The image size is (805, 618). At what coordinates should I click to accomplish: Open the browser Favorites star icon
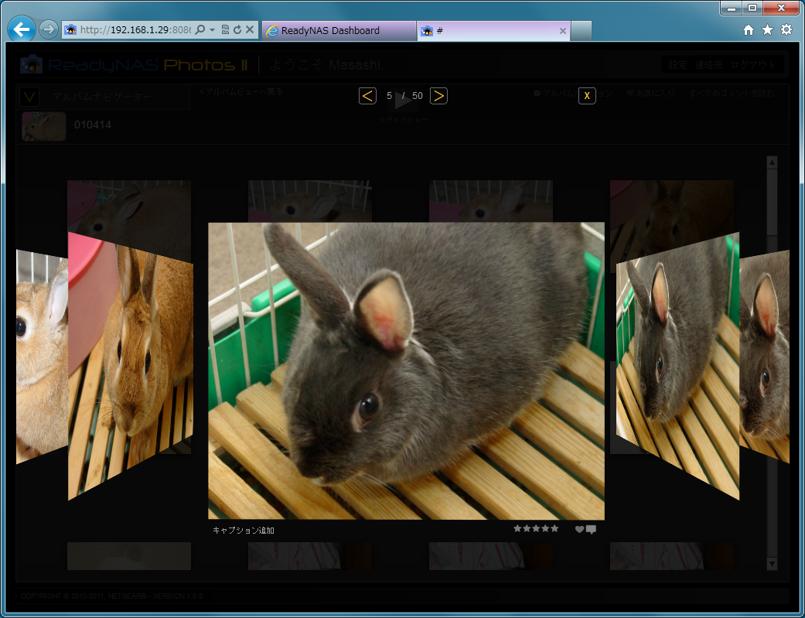pyautogui.click(x=767, y=30)
